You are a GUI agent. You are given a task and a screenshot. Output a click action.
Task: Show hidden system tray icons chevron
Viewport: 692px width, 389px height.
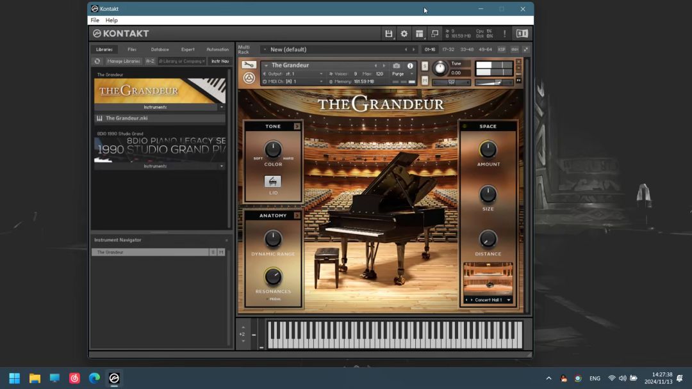point(548,378)
